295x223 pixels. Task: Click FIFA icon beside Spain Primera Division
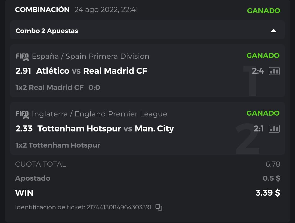click(22, 57)
